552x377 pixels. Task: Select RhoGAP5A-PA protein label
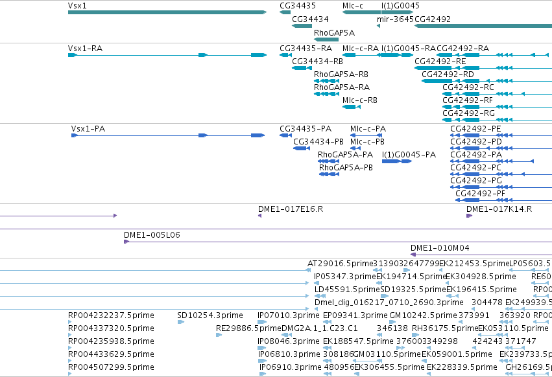pyautogui.click(x=345, y=155)
